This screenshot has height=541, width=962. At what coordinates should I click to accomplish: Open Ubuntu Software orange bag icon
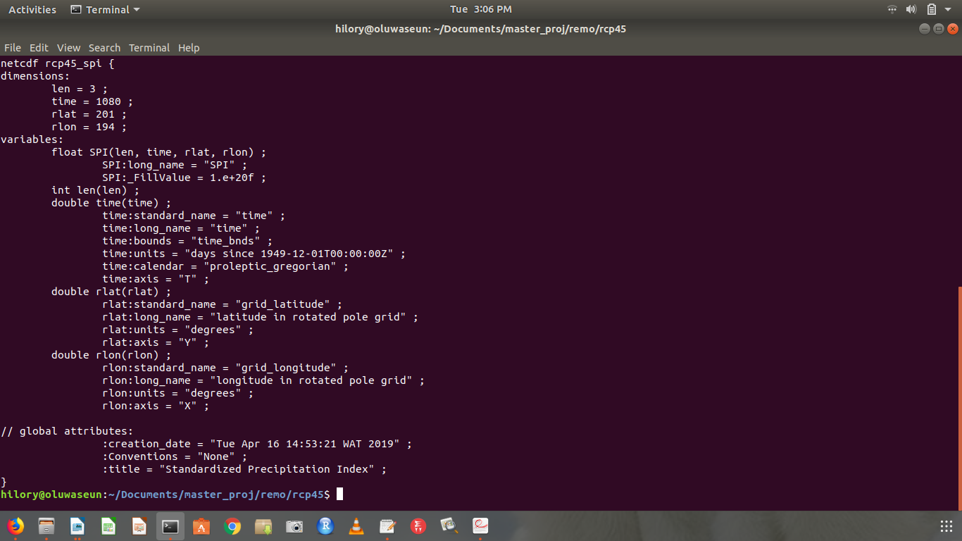(201, 526)
